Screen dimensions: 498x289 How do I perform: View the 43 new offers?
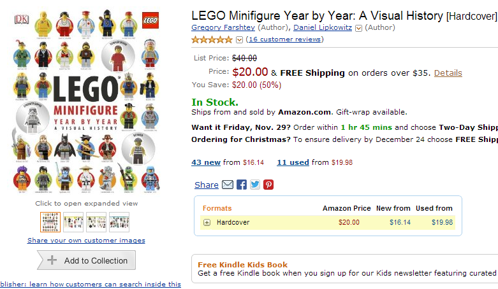(206, 162)
